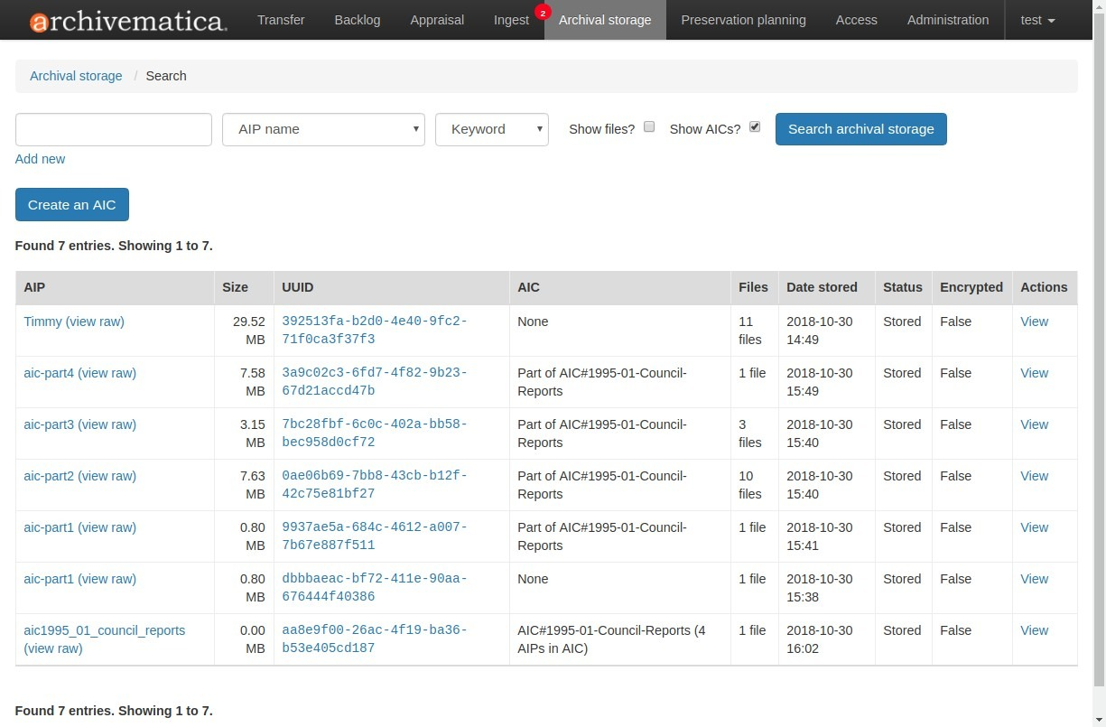The height and width of the screenshot is (727, 1106).
Task: Click the Create an AIC button
Action: tap(72, 205)
